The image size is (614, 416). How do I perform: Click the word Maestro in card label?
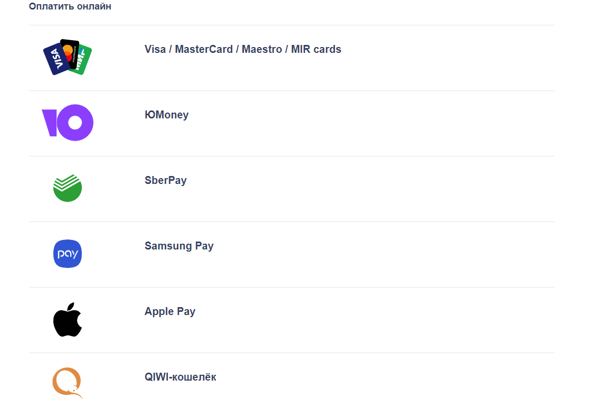[x=261, y=49]
